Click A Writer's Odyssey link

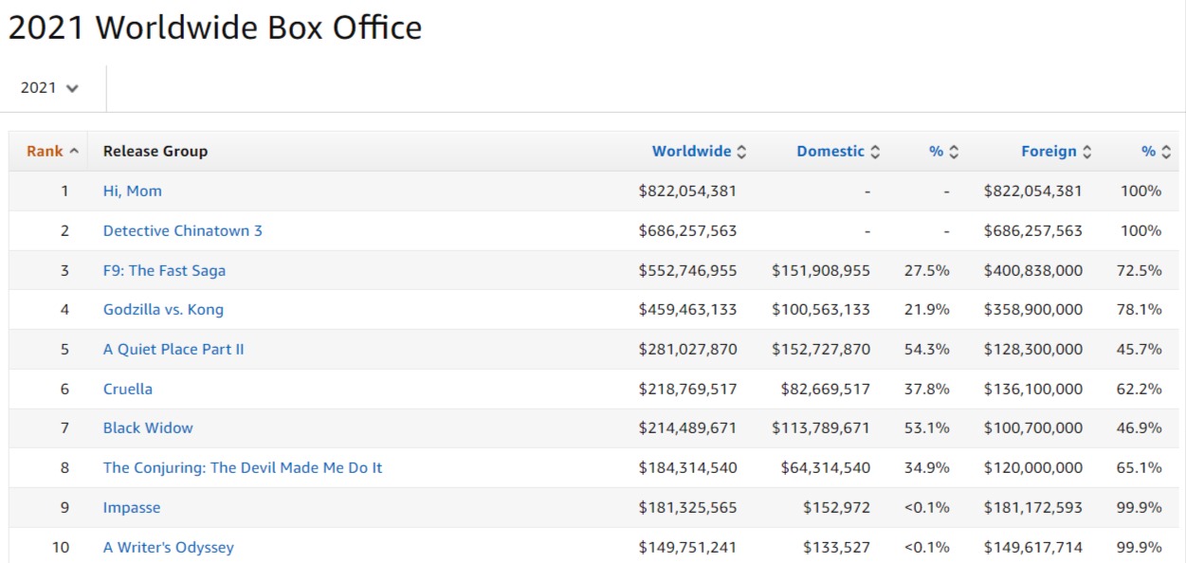pyautogui.click(x=168, y=548)
